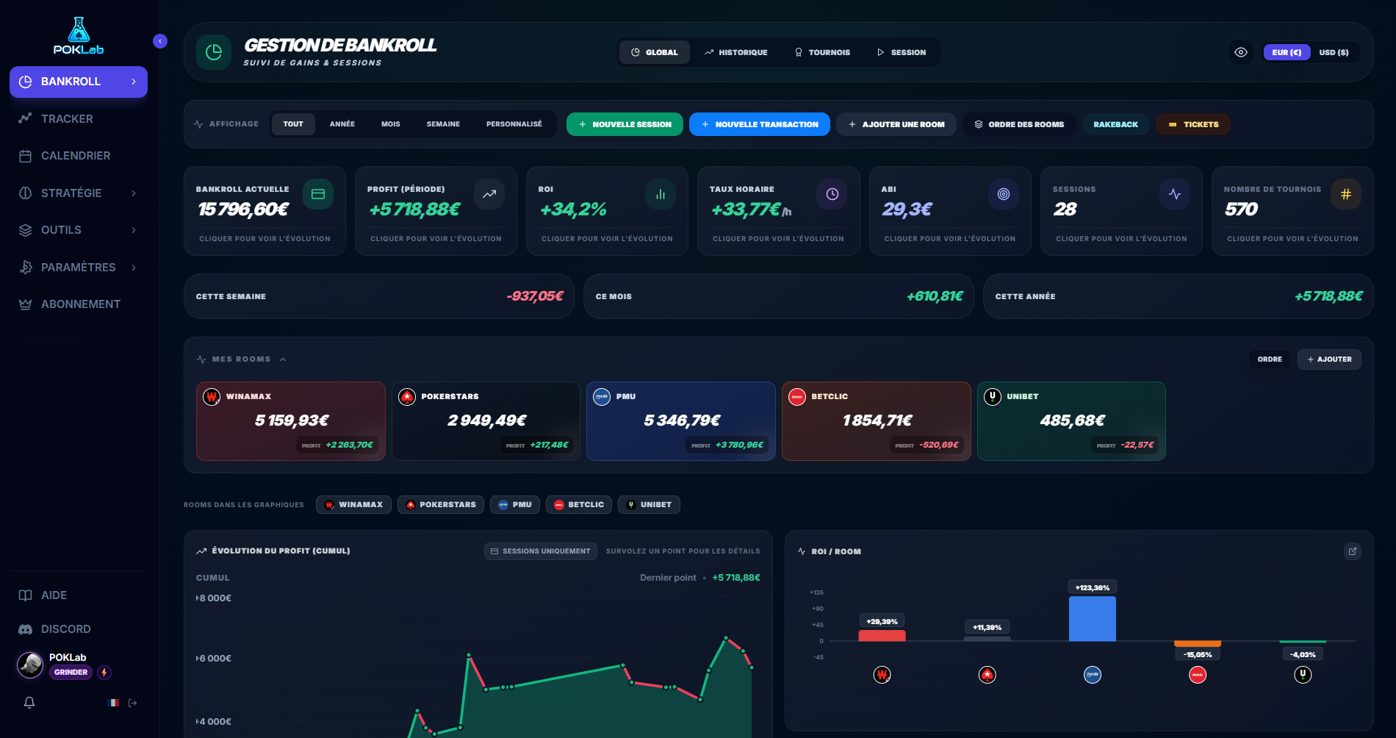Open the Session tab

902,52
